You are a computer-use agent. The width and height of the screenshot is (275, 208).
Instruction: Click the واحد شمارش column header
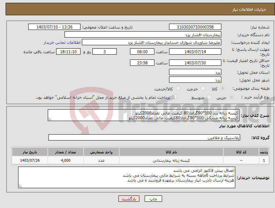click(x=101, y=152)
